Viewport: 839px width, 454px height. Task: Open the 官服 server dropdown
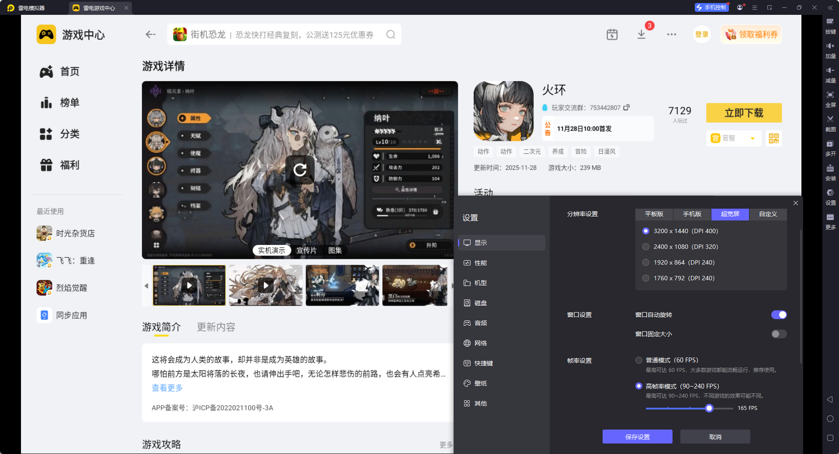[x=733, y=138]
